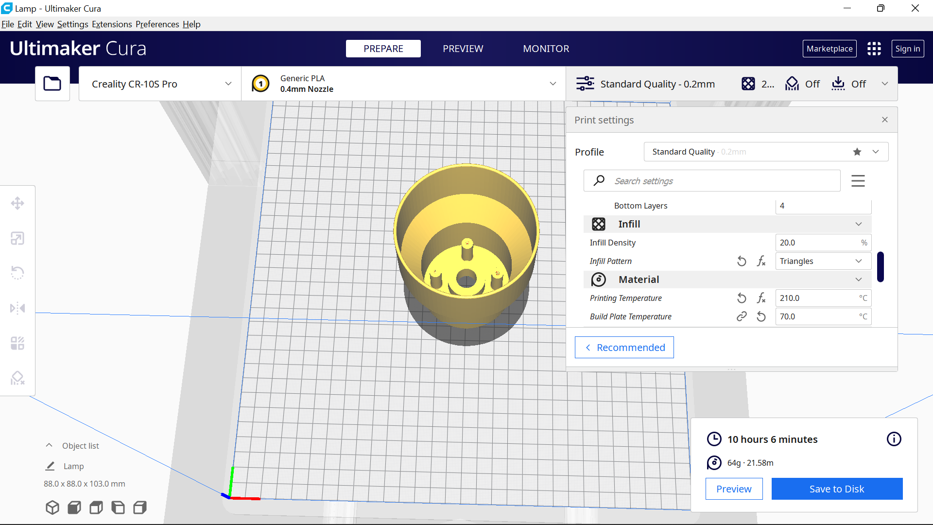Reset the Infill Pattern setting
The image size is (933, 525).
(x=742, y=261)
